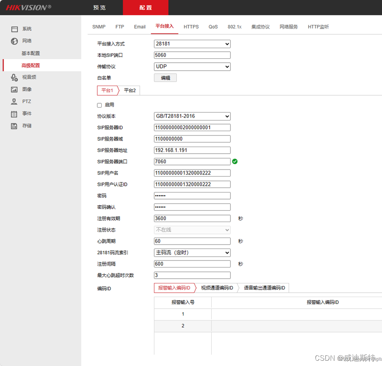Click the System icon in the sidebar
This screenshot has width=382, height=366.
[15, 29]
